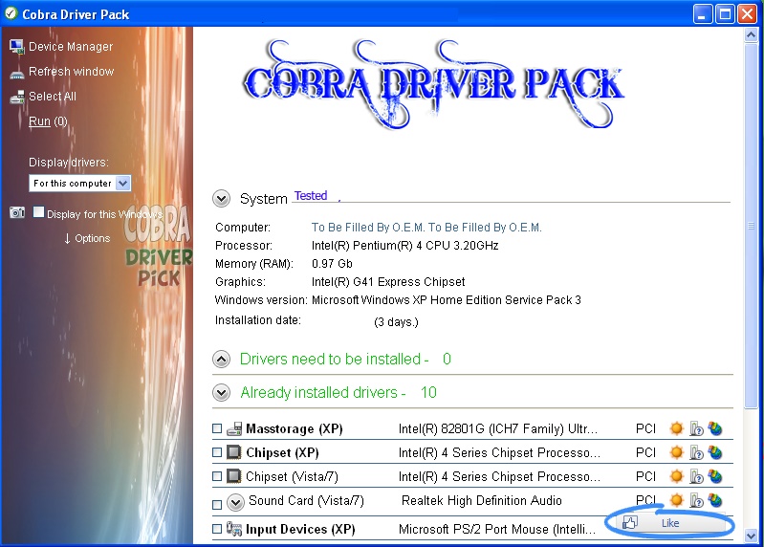Click the 'To Be Filled By O.E.M.' computer link
The image size is (764, 547).
pos(426,228)
